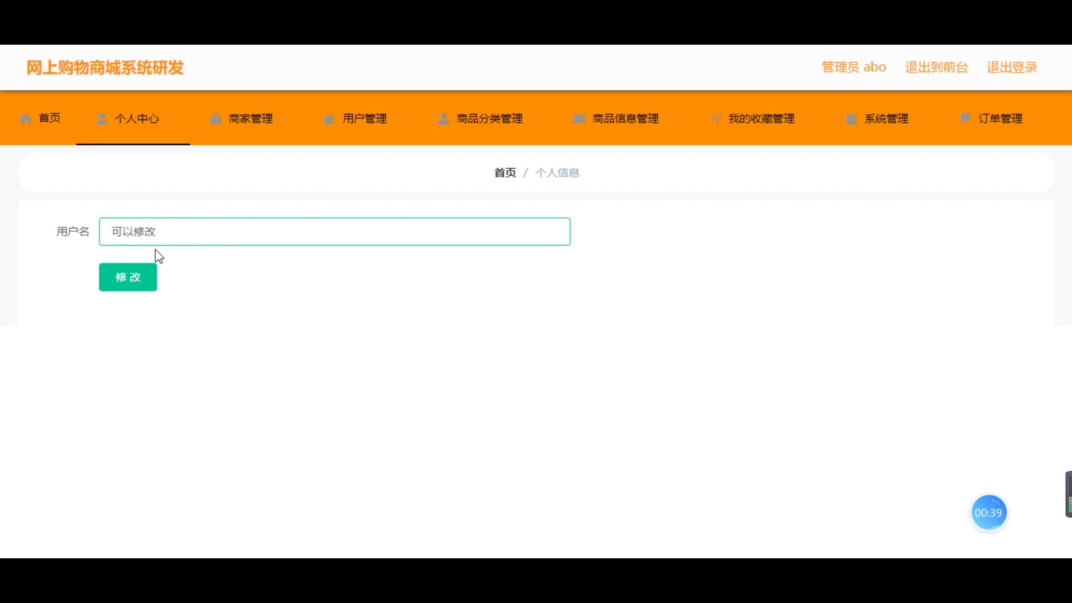The height and width of the screenshot is (603, 1072).
Task: Expand the 订单管理 chevron
Action: [x=1033, y=118]
